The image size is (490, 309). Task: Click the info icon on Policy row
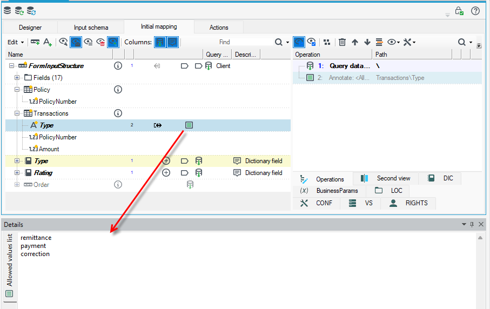click(x=118, y=90)
